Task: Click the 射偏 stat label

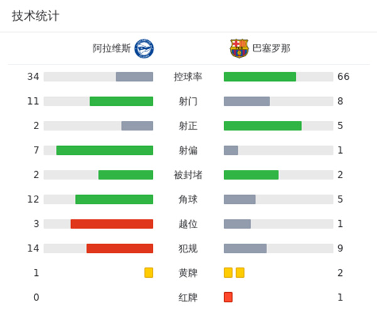Action: point(188,150)
